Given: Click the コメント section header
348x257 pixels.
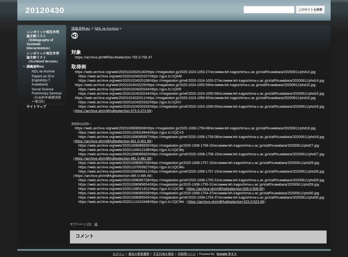Looking at the screenshot, I should click(x=85, y=236).
